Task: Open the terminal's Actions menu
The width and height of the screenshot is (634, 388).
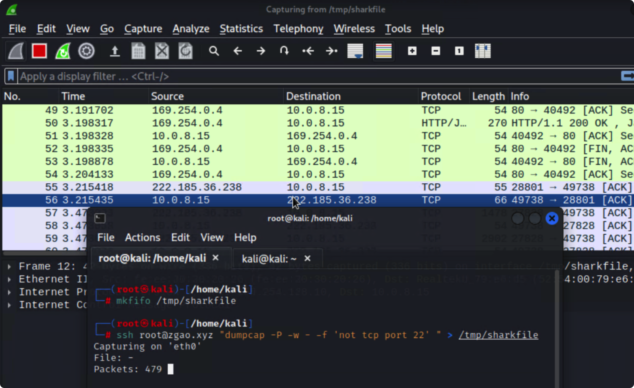Action: click(x=142, y=238)
